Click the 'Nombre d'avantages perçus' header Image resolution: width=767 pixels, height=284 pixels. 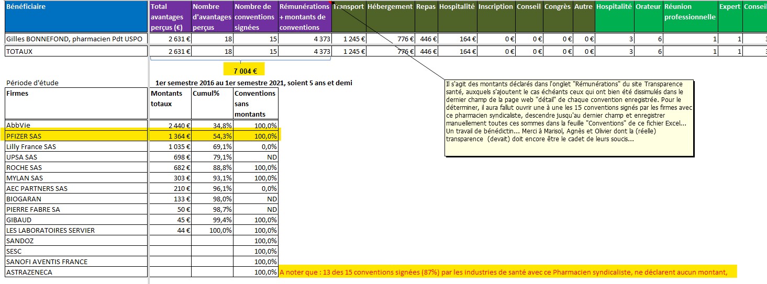(x=212, y=17)
